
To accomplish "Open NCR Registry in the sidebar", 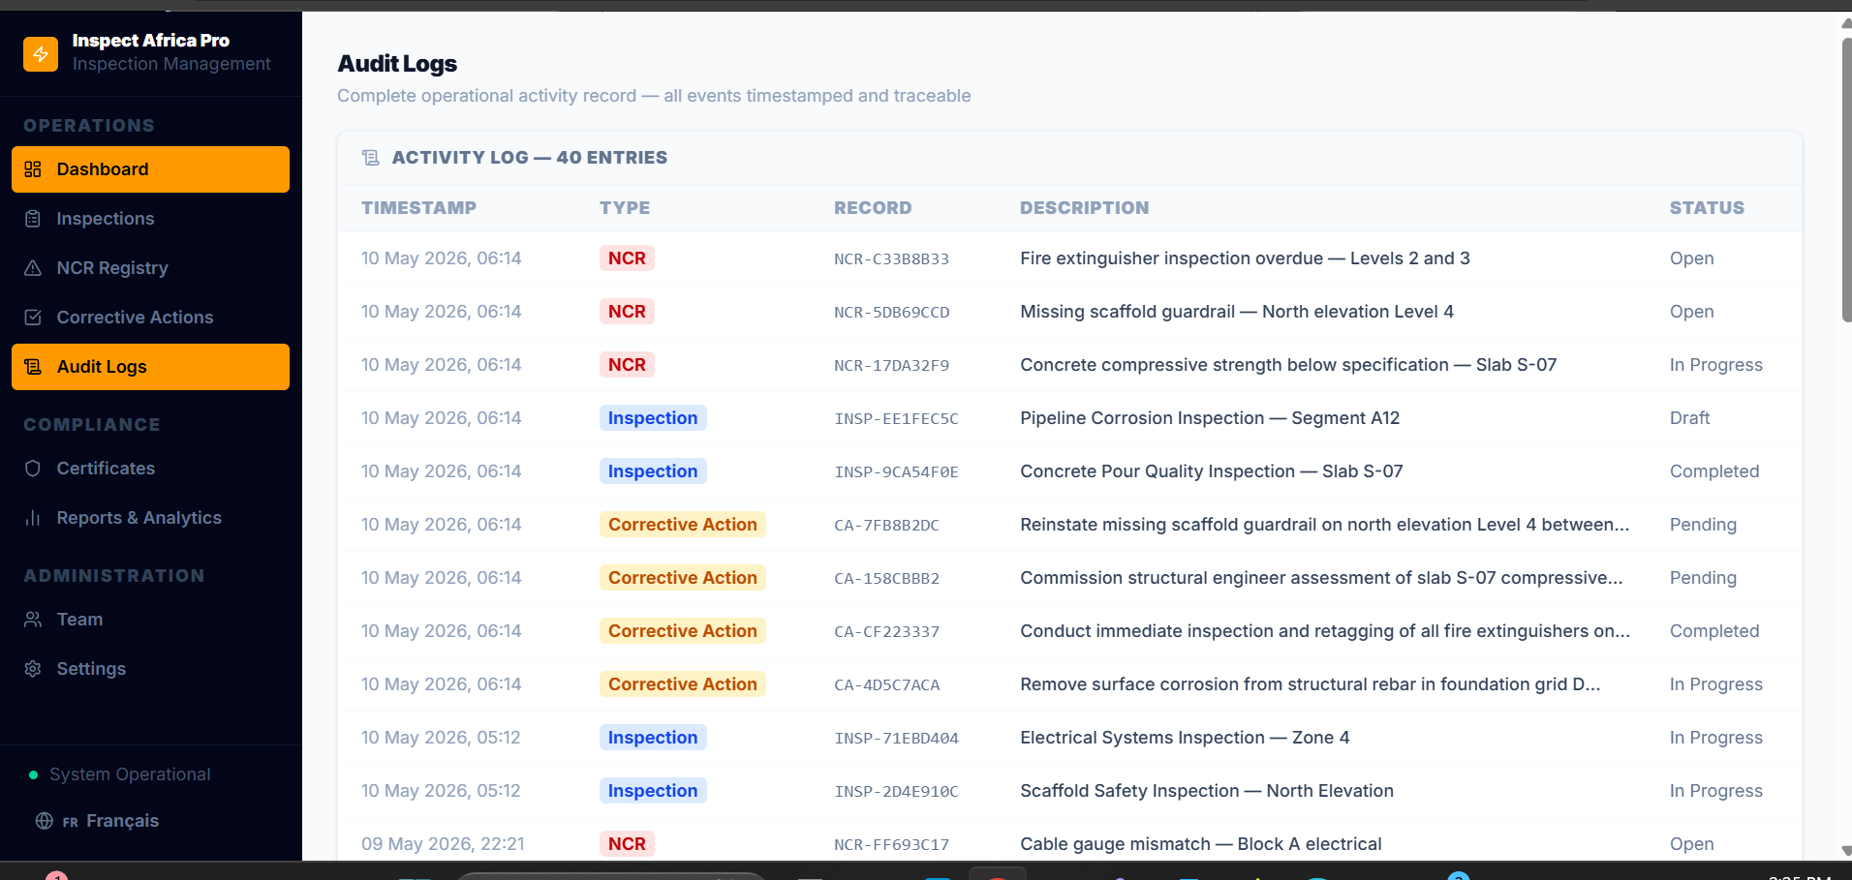I will [150, 268].
